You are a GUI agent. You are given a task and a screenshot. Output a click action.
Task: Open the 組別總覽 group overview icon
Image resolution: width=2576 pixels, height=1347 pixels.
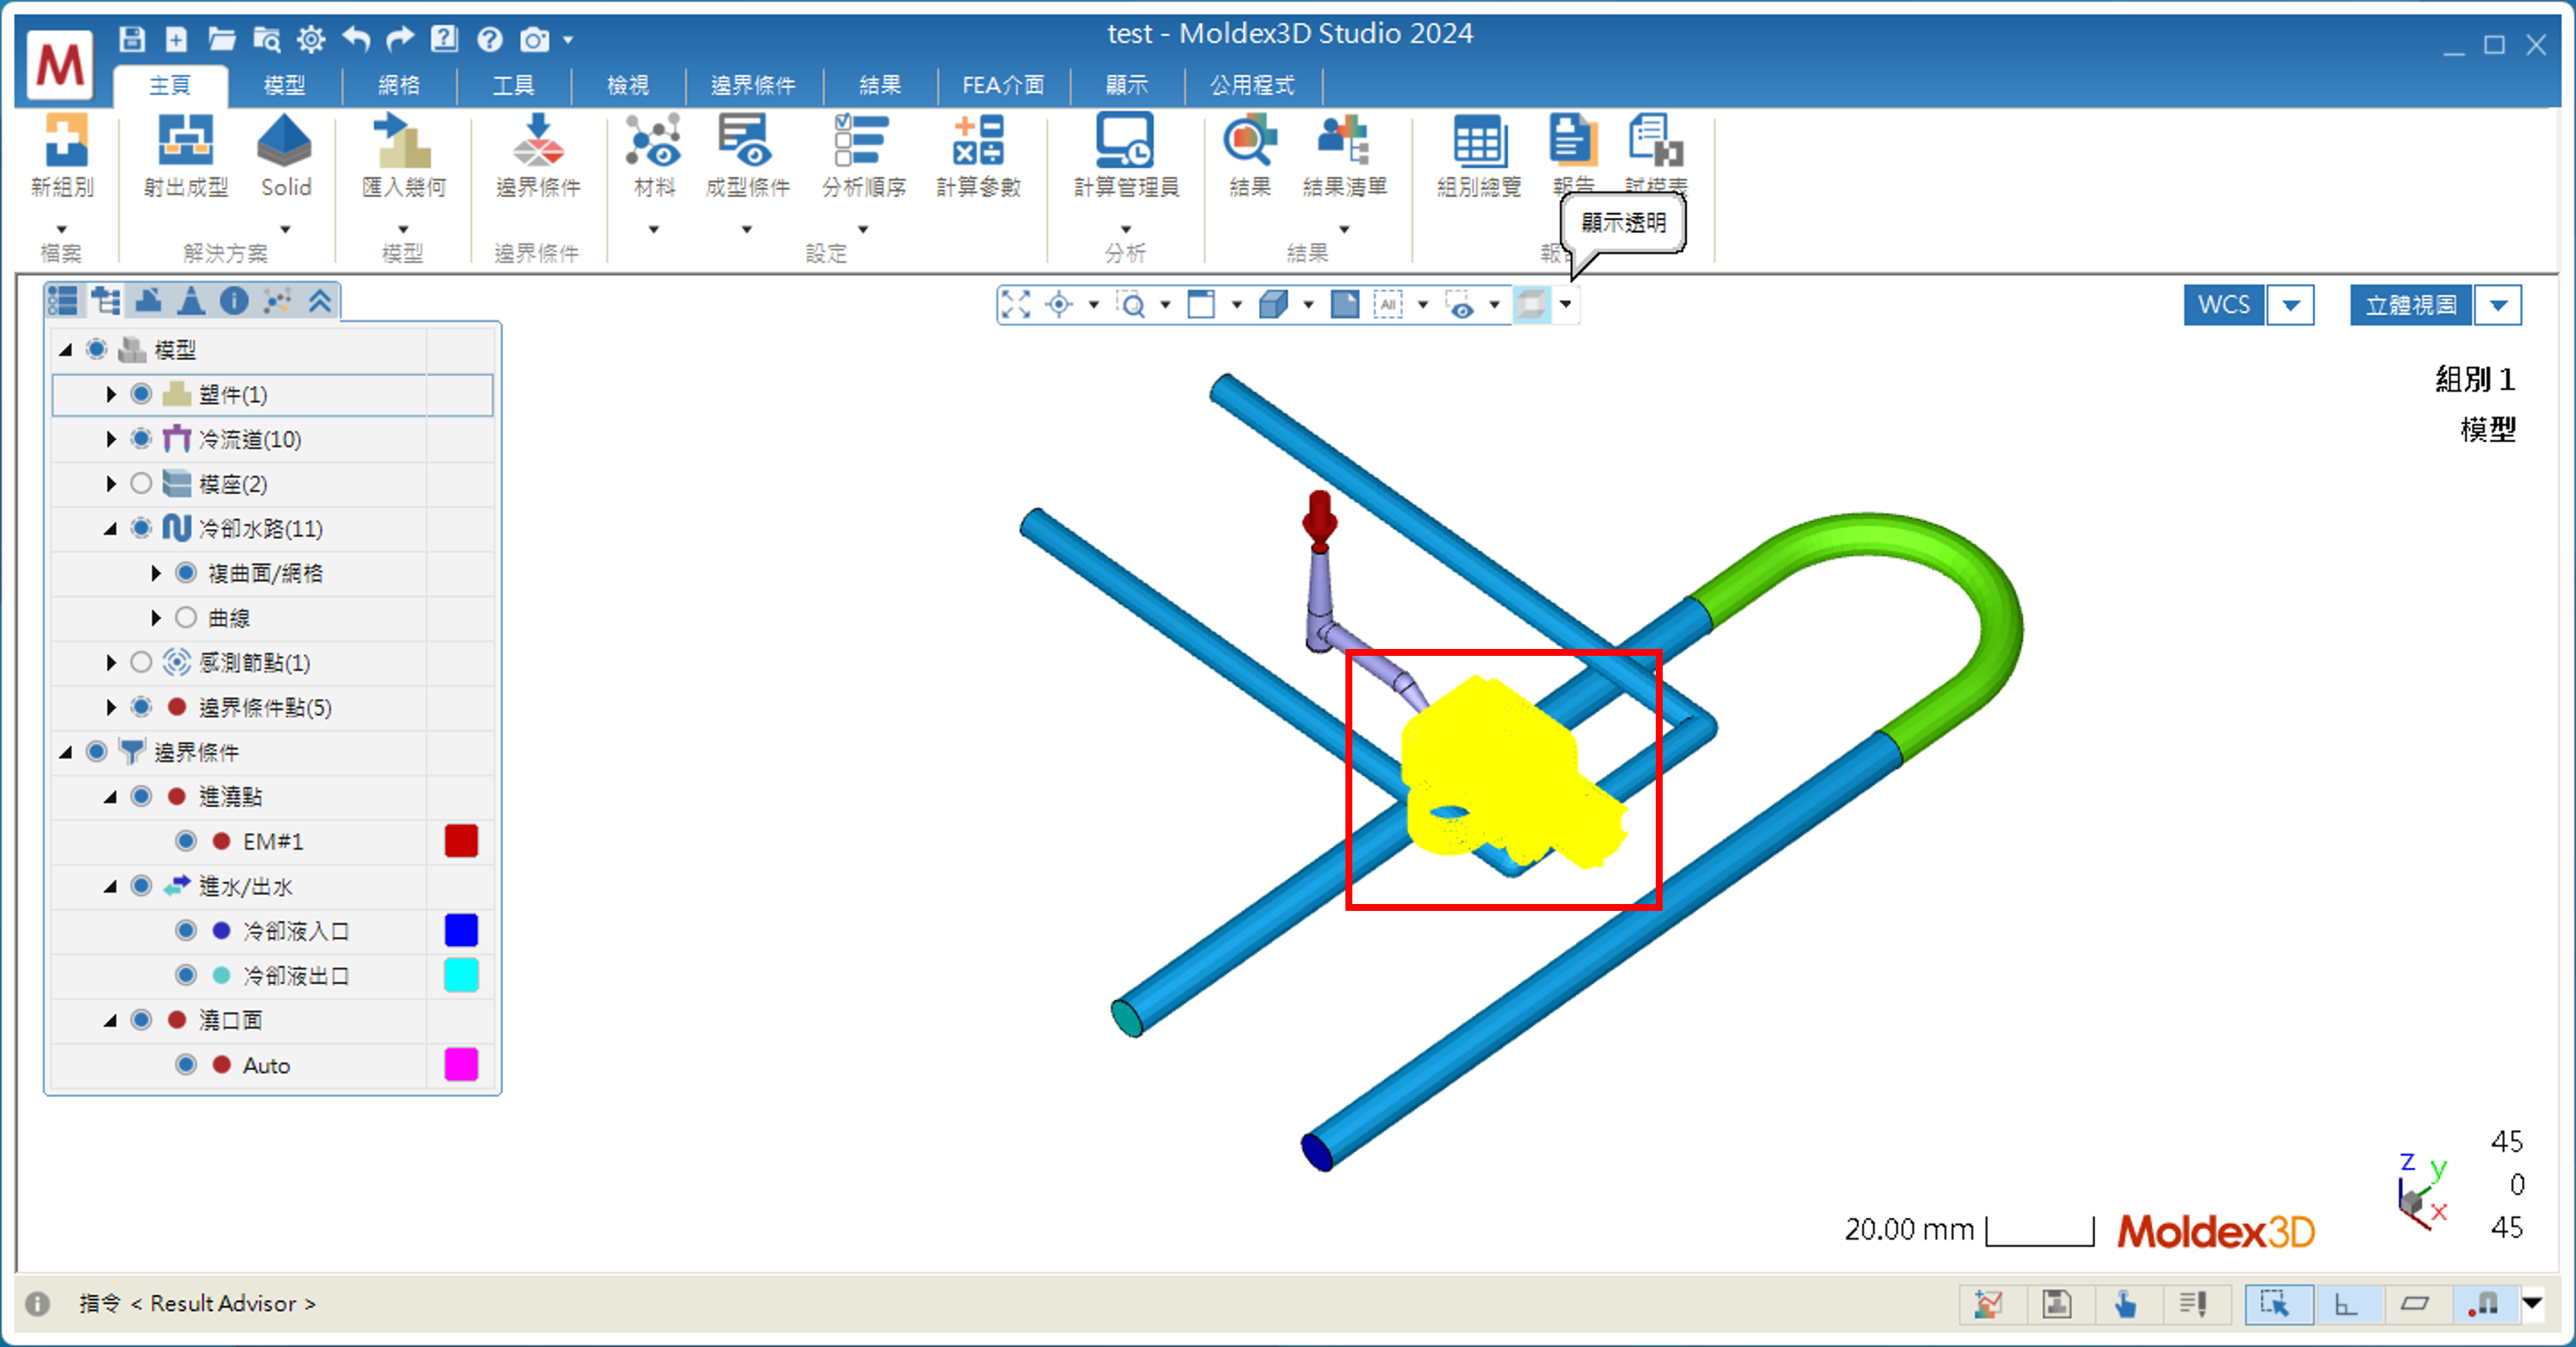tap(1479, 140)
